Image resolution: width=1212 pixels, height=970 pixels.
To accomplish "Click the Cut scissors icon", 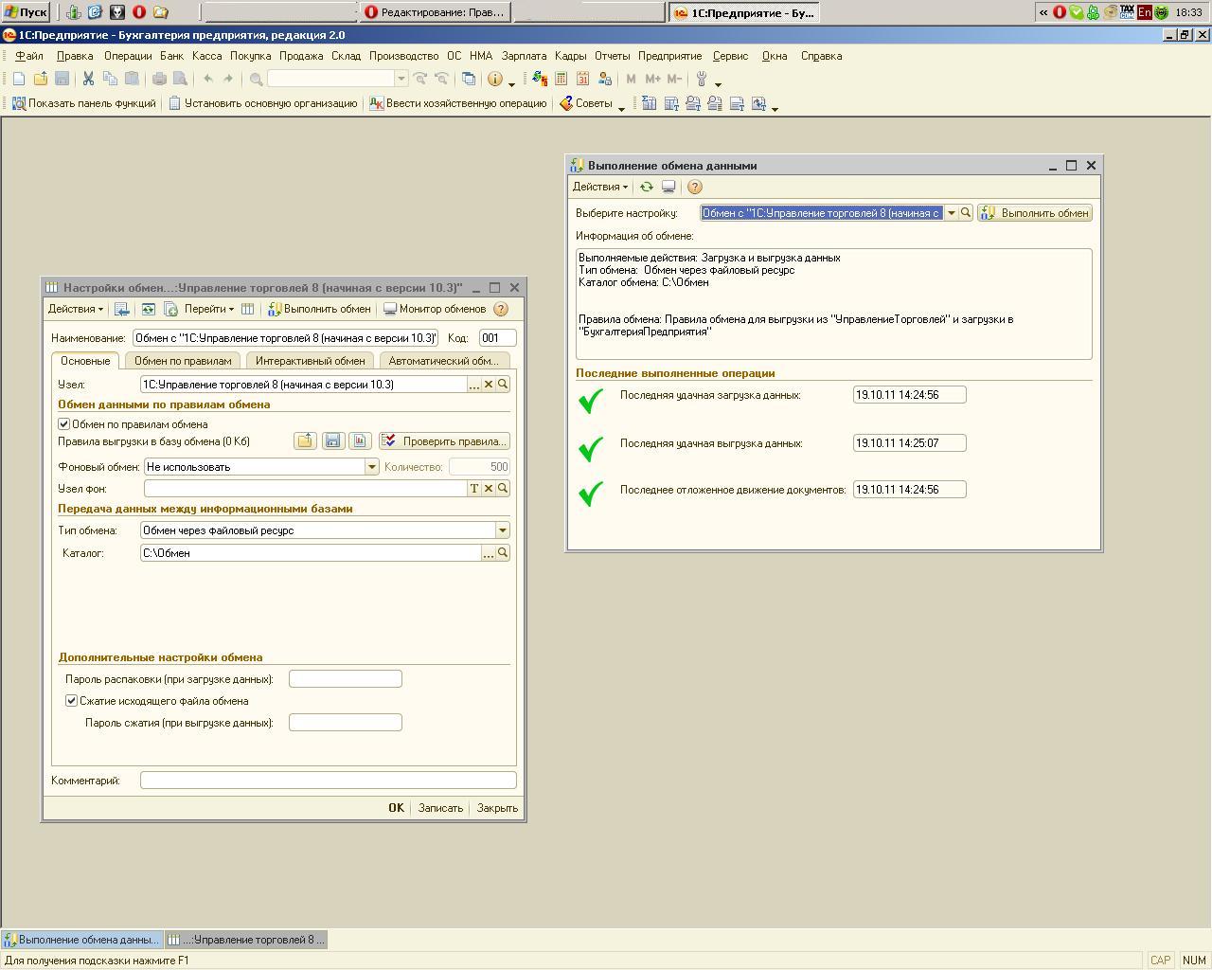I will pos(88,80).
